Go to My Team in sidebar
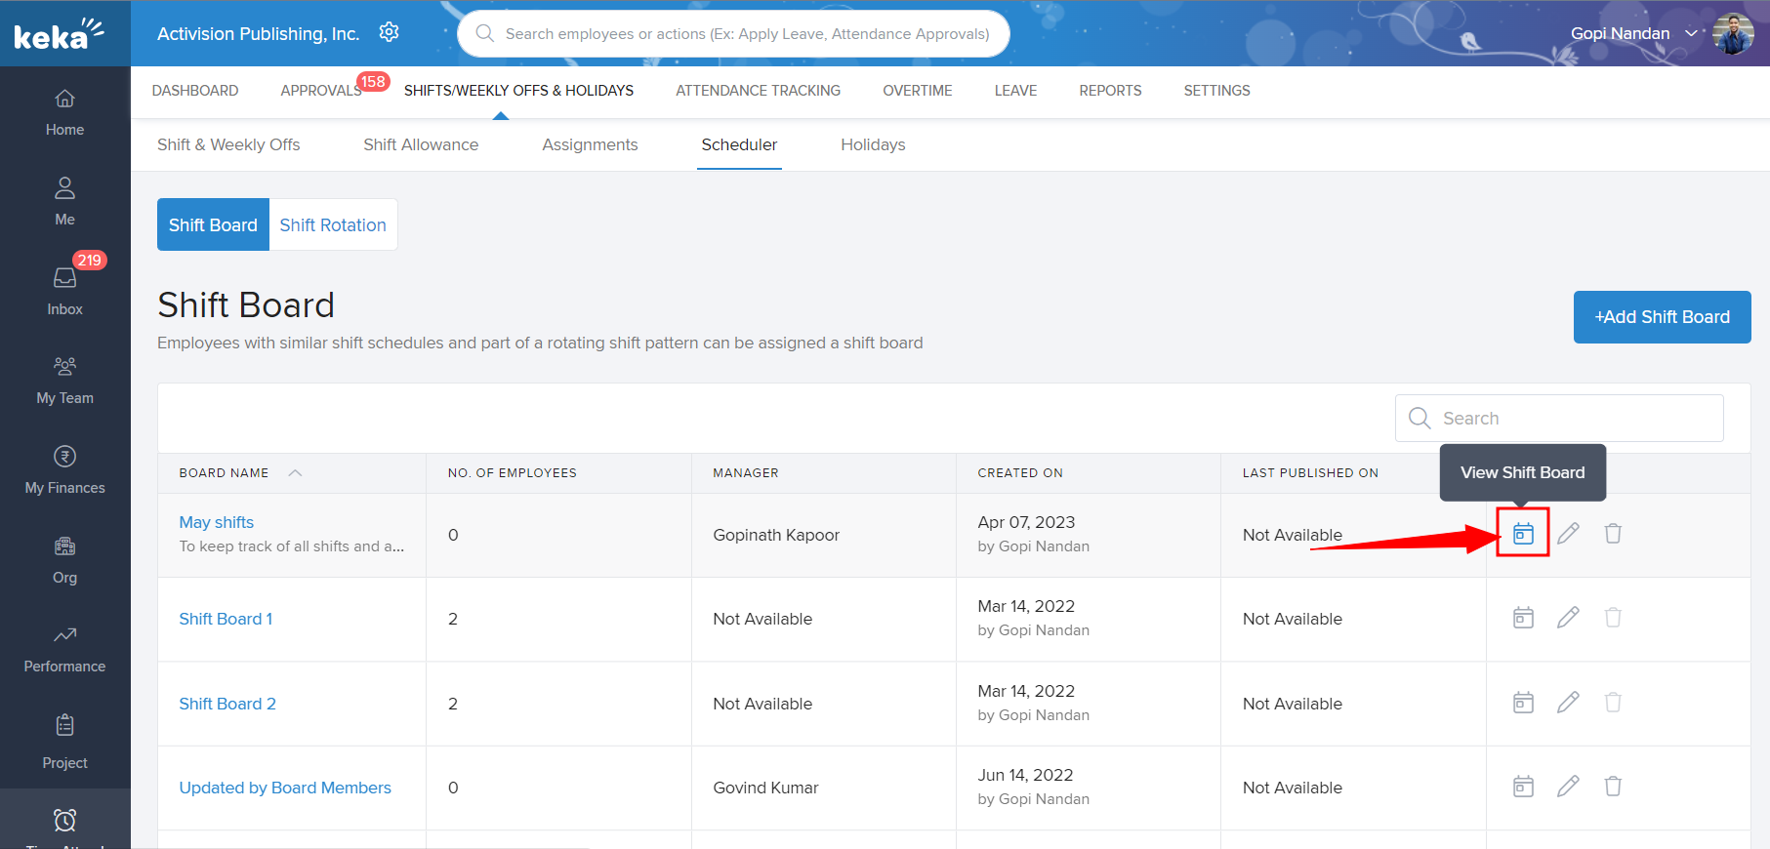This screenshot has height=849, width=1770. tap(64, 380)
